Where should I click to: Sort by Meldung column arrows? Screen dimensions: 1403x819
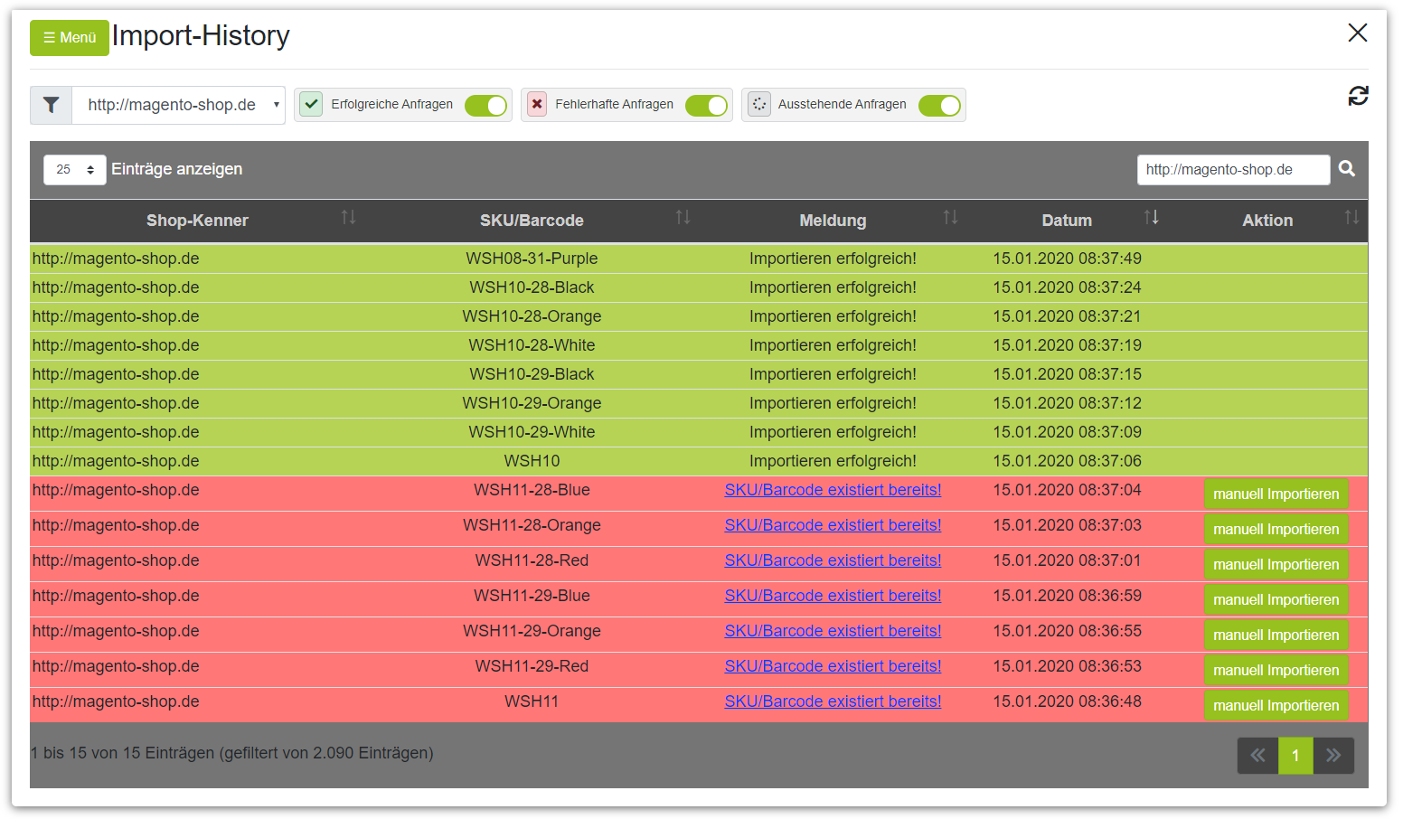coord(950,218)
